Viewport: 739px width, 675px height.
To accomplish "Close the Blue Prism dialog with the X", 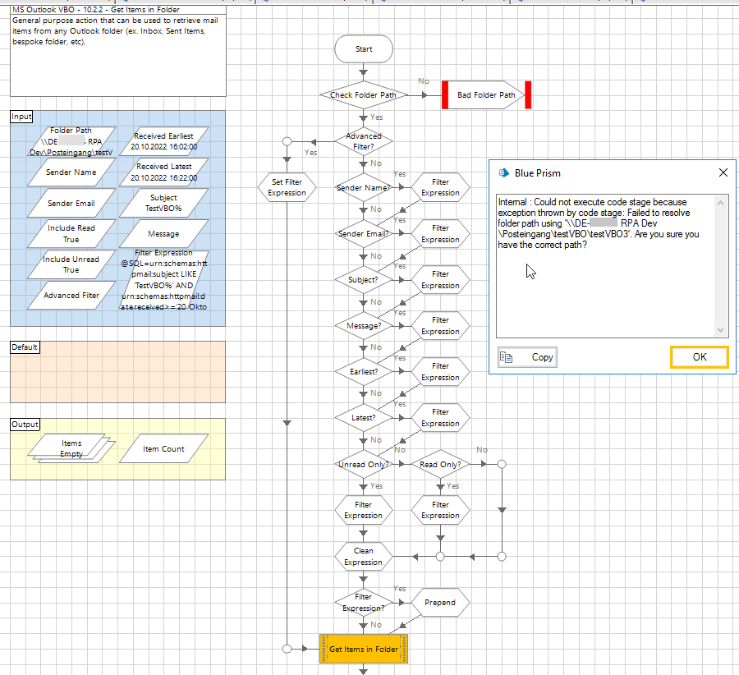I will point(723,173).
